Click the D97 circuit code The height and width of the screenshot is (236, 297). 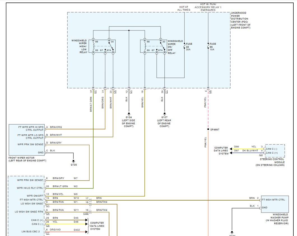236,151
